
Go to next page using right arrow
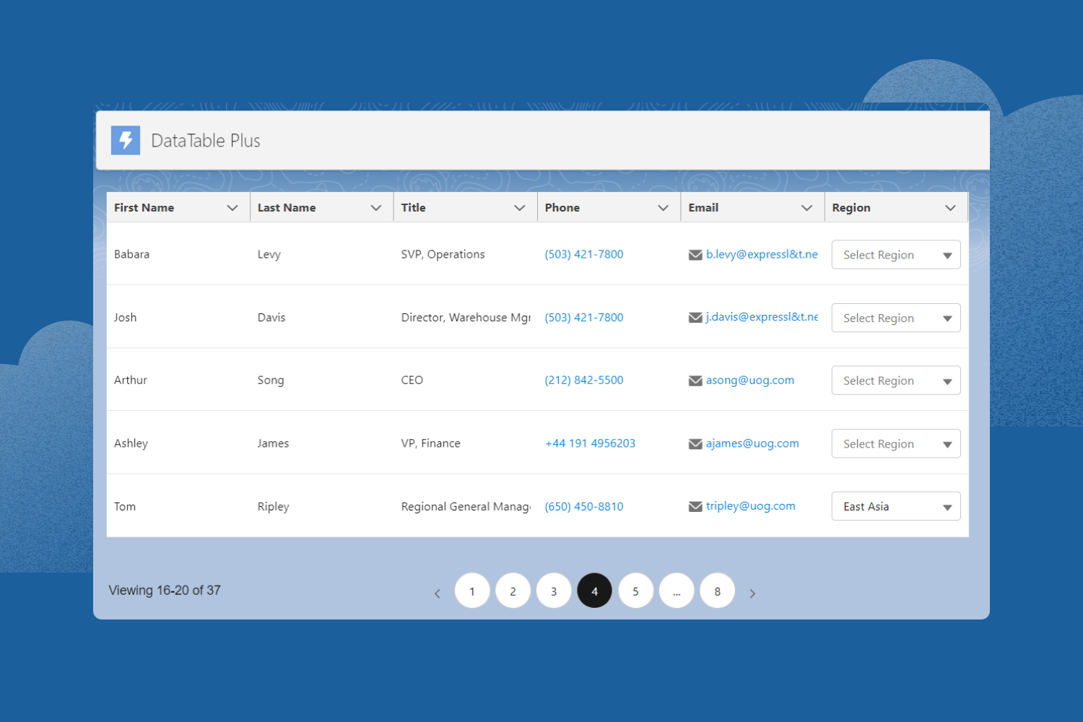tap(752, 593)
